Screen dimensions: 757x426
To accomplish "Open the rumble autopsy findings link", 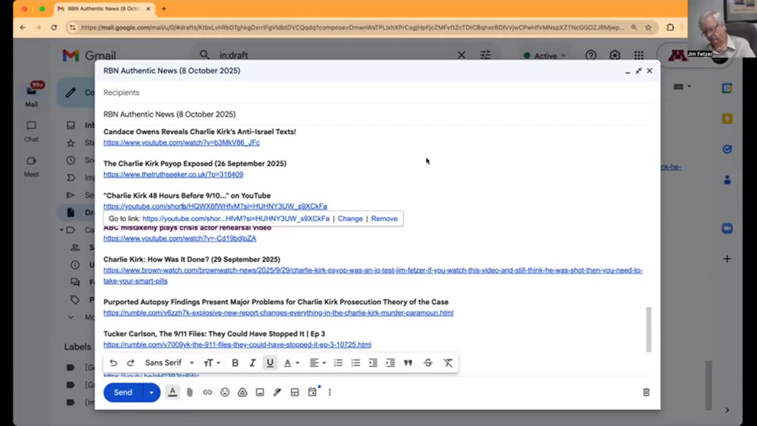I will pos(279,313).
